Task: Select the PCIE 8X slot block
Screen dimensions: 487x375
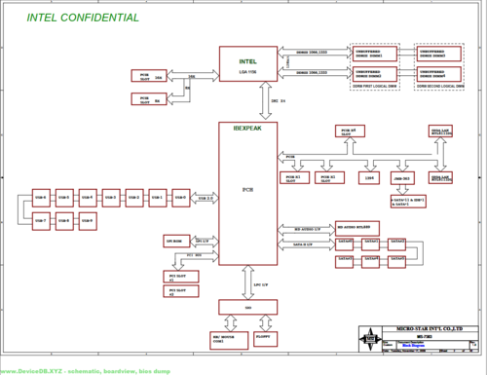Action: coord(149,99)
